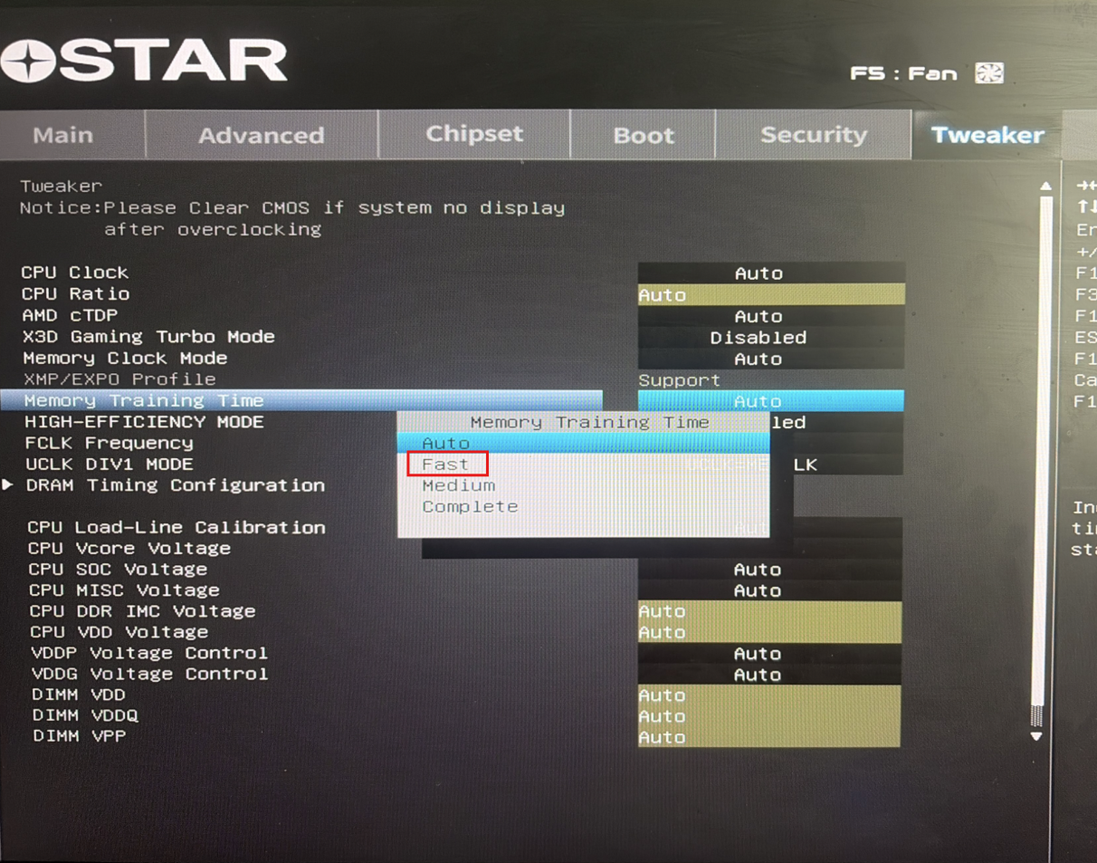
Task: Click scrollbar up arrow
Action: (x=1046, y=186)
